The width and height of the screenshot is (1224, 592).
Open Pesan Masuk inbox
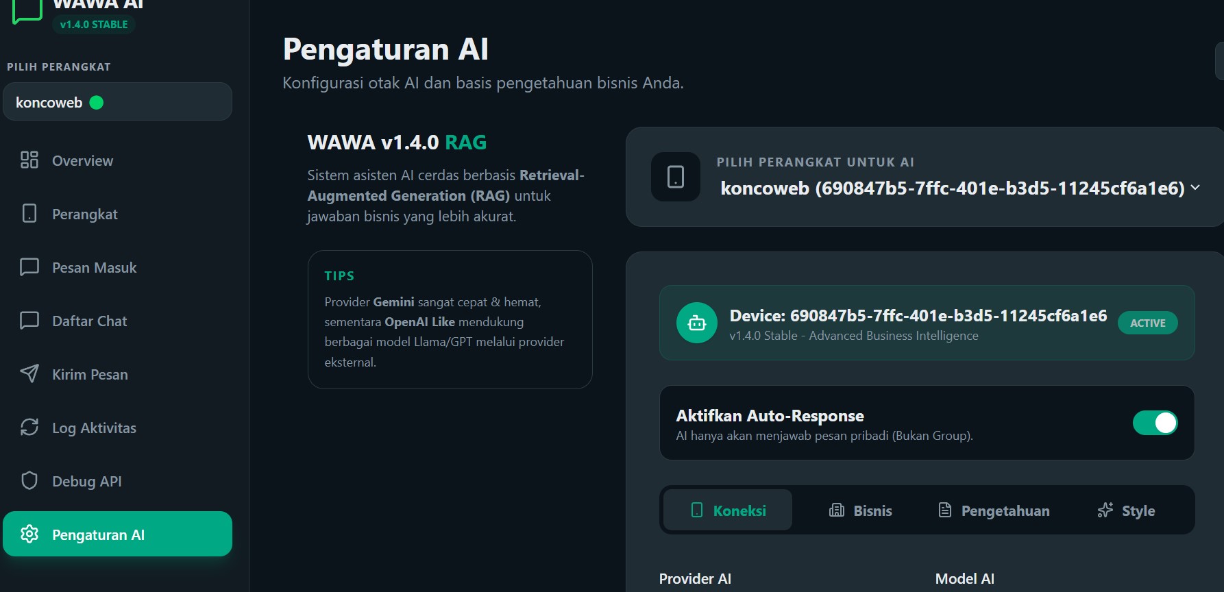click(x=117, y=267)
